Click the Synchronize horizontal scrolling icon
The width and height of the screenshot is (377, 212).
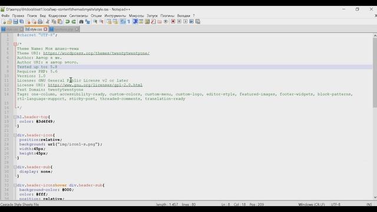pos(115,22)
